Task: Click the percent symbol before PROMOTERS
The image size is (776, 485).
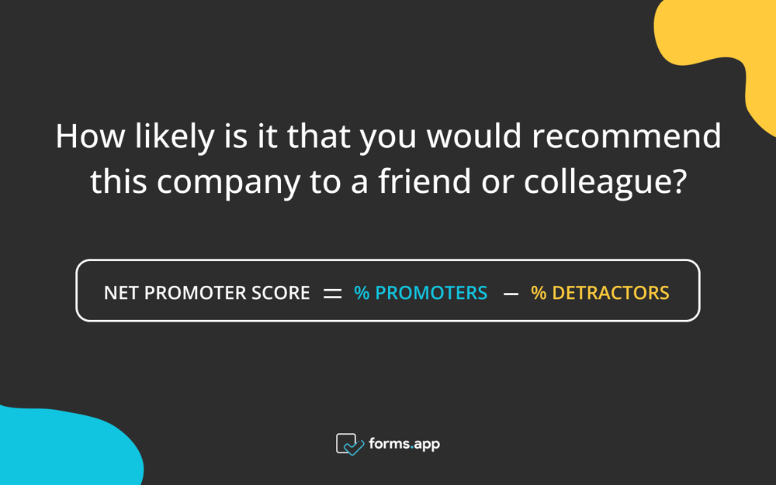Action: click(362, 293)
